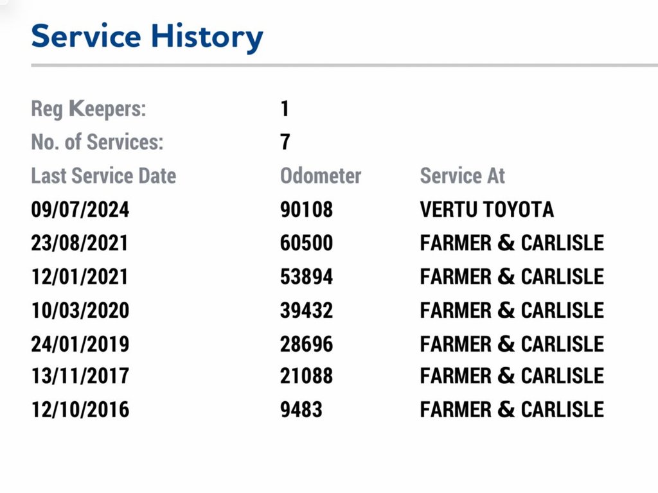Select odometer reading 9483
This screenshot has height=493, width=658.
[x=301, y=410]
